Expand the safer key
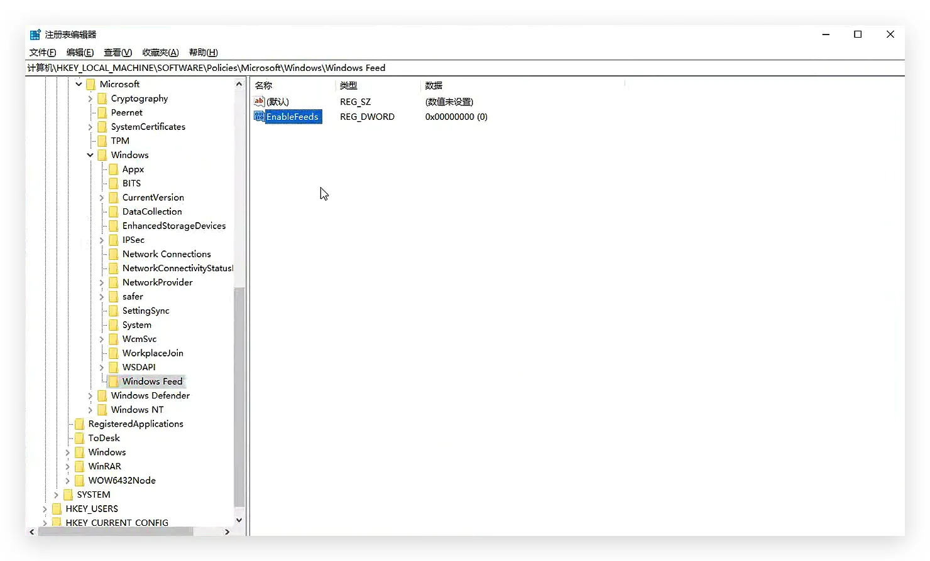Image resolution: width=930 pixels, height=561 pixels. tap(101, 297)
